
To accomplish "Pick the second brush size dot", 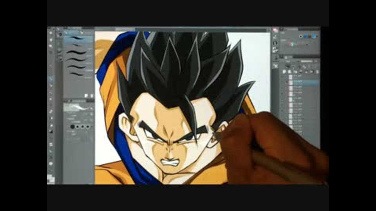I will click(78, 127).
